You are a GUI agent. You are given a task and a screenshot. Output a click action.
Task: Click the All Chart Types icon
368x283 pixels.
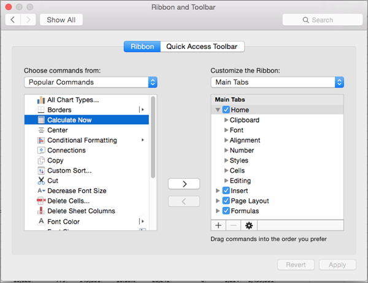41,100
